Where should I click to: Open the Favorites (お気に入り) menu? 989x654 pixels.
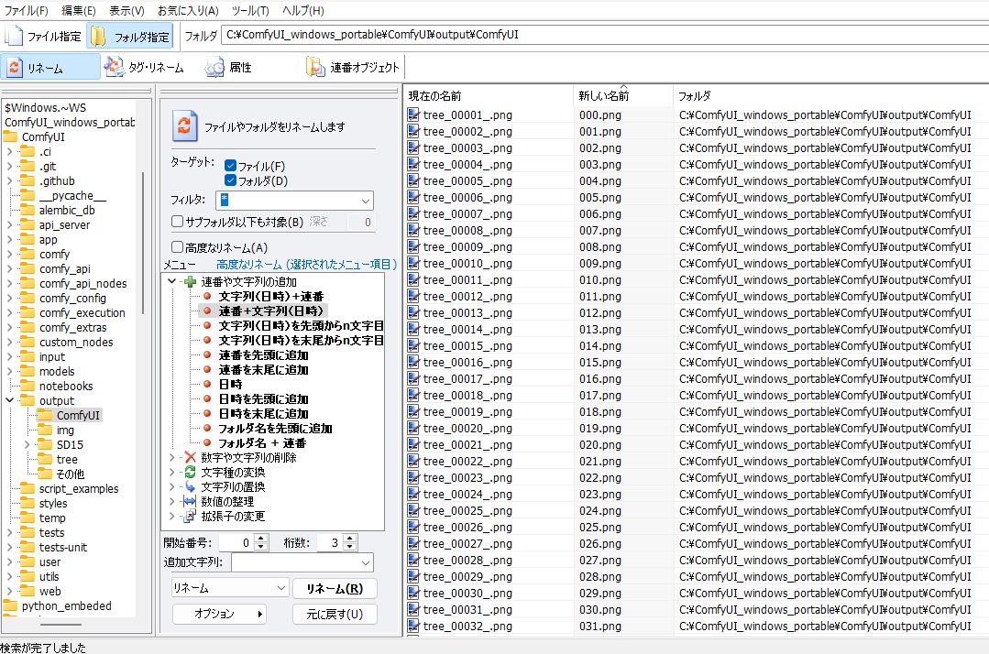pyautogui.click(x=187, y=11)
